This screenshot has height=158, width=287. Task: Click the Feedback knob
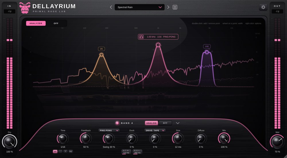86,139
